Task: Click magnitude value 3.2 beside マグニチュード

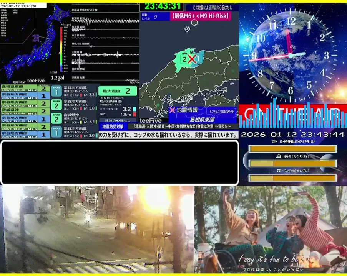Action: click(x=127, y=109)
